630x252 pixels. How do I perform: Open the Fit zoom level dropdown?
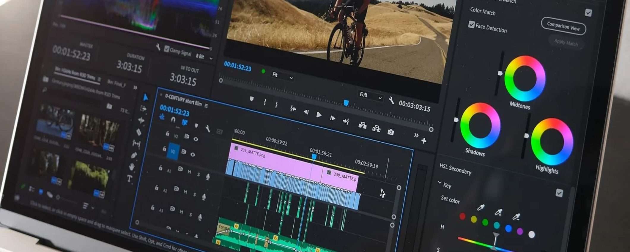pos(283,76)
